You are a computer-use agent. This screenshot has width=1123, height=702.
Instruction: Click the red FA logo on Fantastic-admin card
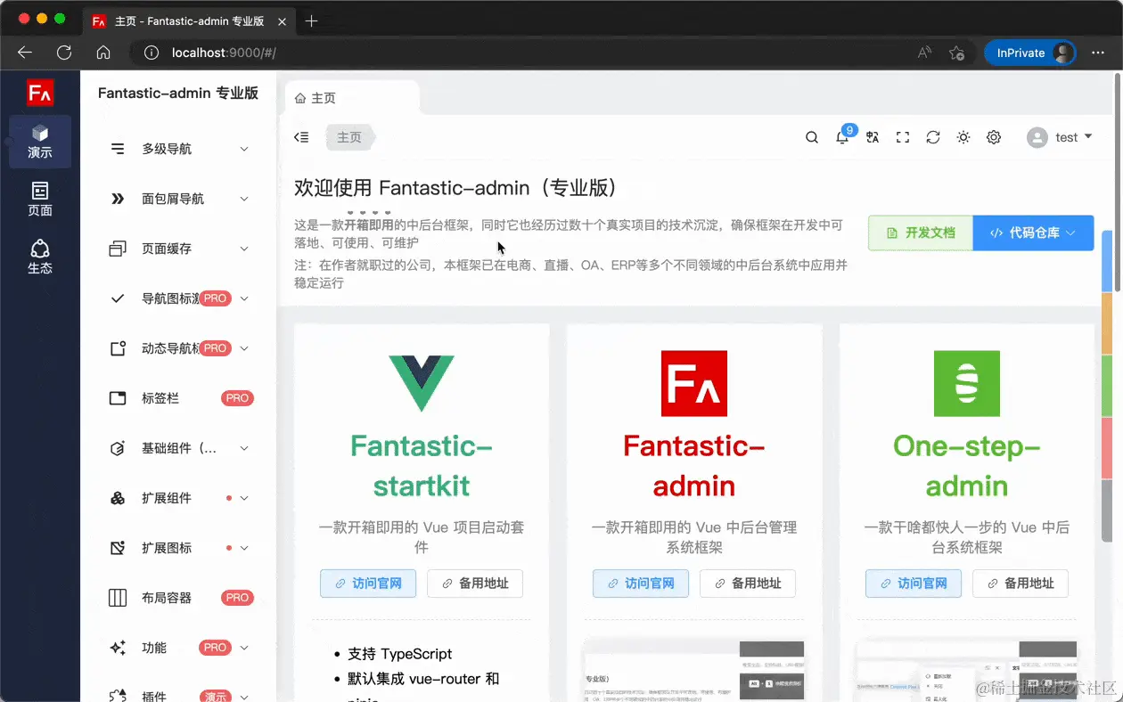(x=694, y=383)
